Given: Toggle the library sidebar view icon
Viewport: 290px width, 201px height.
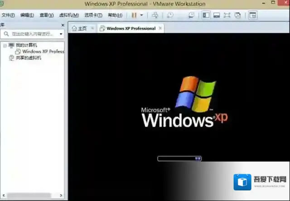Looking at the screenshot, I should tap(206, 15).
